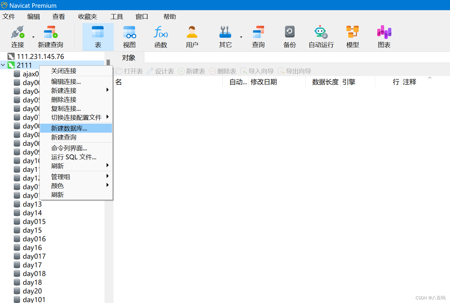
Task: Expand the 管理组 submenu
Action: click(x=107, y=176)
